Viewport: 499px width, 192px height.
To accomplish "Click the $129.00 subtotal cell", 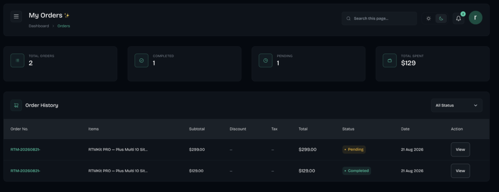I will tap(196, 171).
